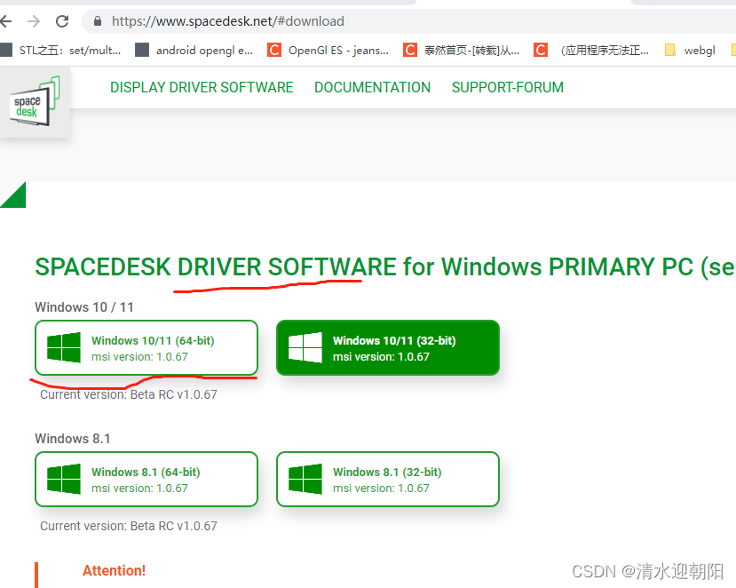
Task: Click Current version text under Windows 10/11
Action: click(x=129, y=394)
